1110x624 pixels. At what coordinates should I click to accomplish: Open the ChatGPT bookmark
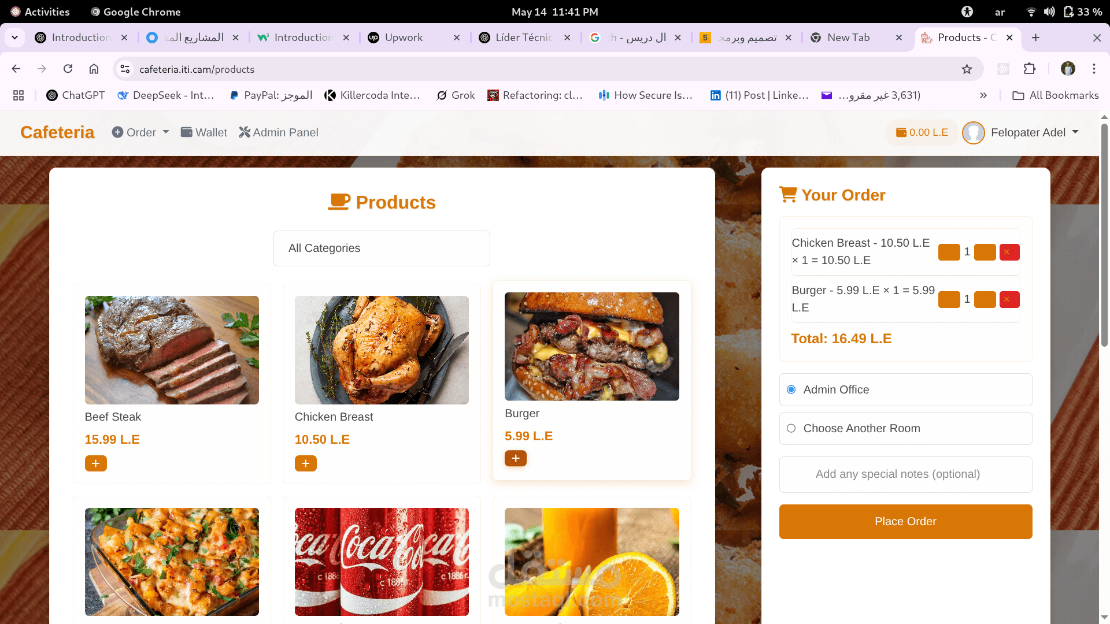76,95
